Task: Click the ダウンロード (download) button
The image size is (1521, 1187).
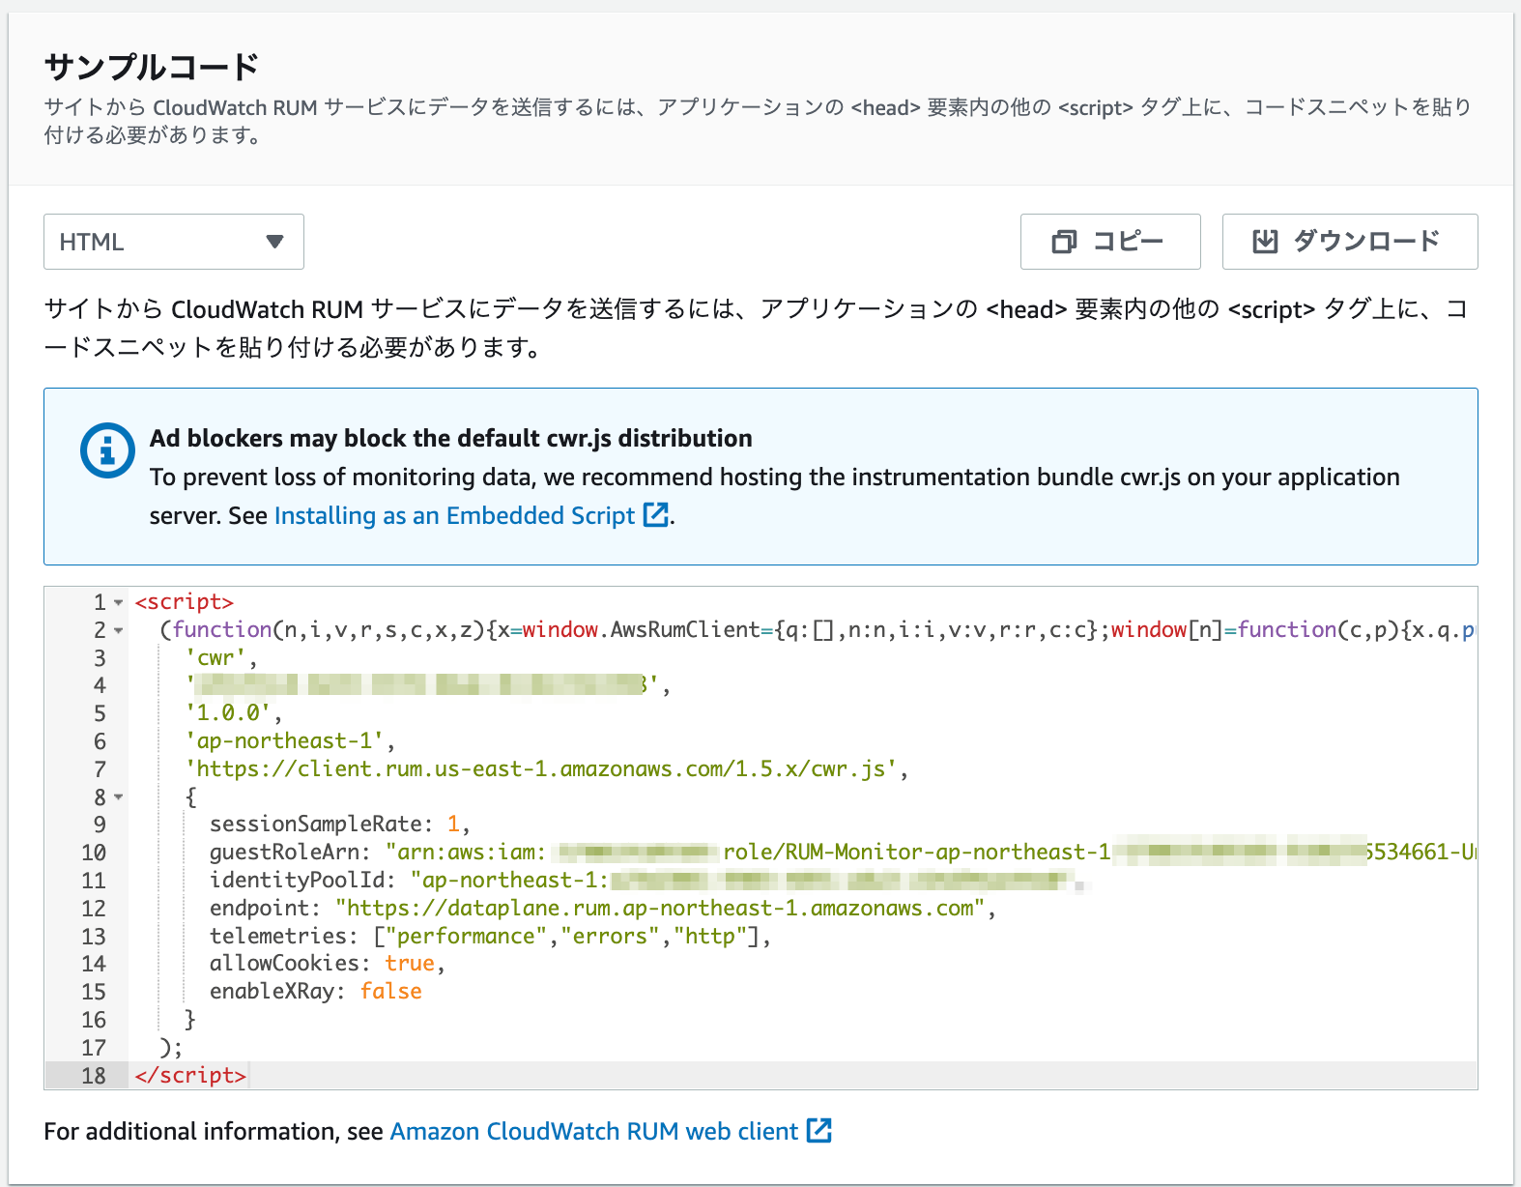Action: pyautogui.click(x=1350, y=242)
